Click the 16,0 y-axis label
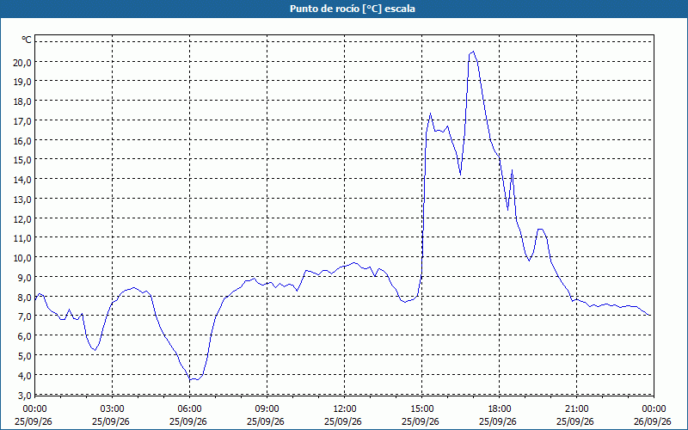Image resolution: width=688 pixels, height=430 pixels. 22,140
